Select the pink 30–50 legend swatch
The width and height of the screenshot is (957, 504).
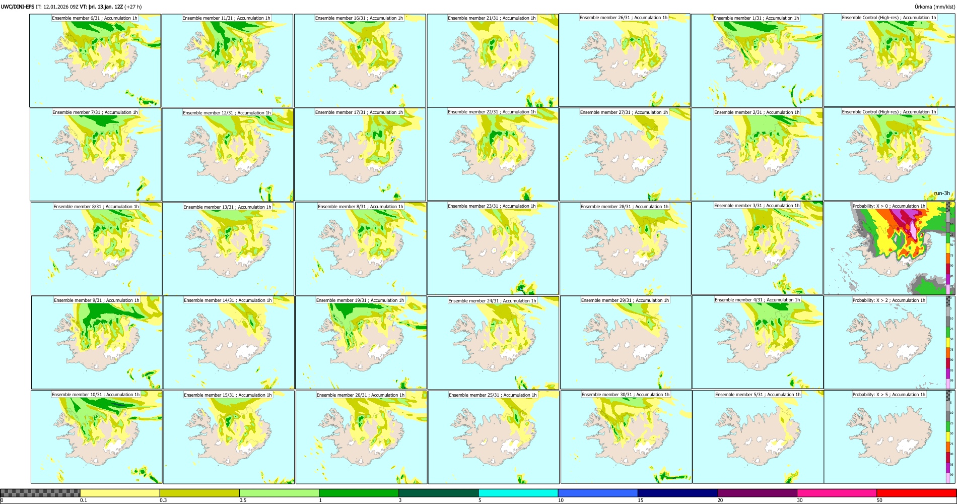(x=837, y=493)
